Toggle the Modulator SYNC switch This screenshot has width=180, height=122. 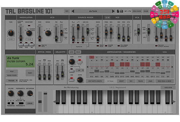[x=21, y=45]
